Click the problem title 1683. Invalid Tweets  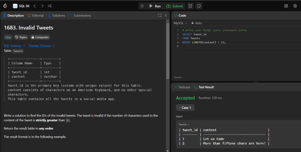pyautogui.click(x=29, y=28)
